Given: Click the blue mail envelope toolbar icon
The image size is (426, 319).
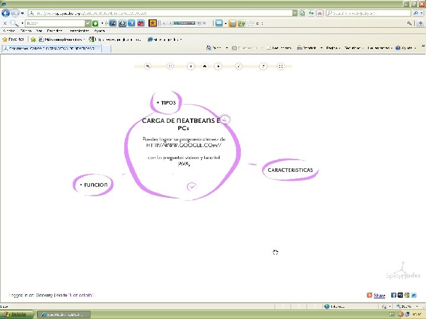Looking at the screenshot, I should [219, 23].
